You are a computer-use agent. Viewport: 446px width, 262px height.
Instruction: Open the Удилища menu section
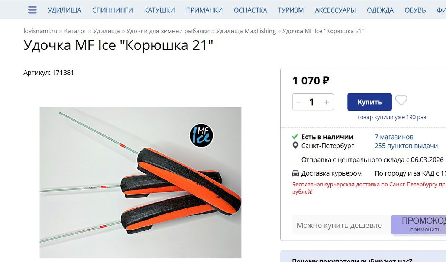(64, 10)
